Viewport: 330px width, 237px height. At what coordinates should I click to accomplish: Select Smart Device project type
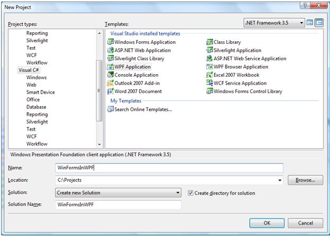(x=41, y=92)
